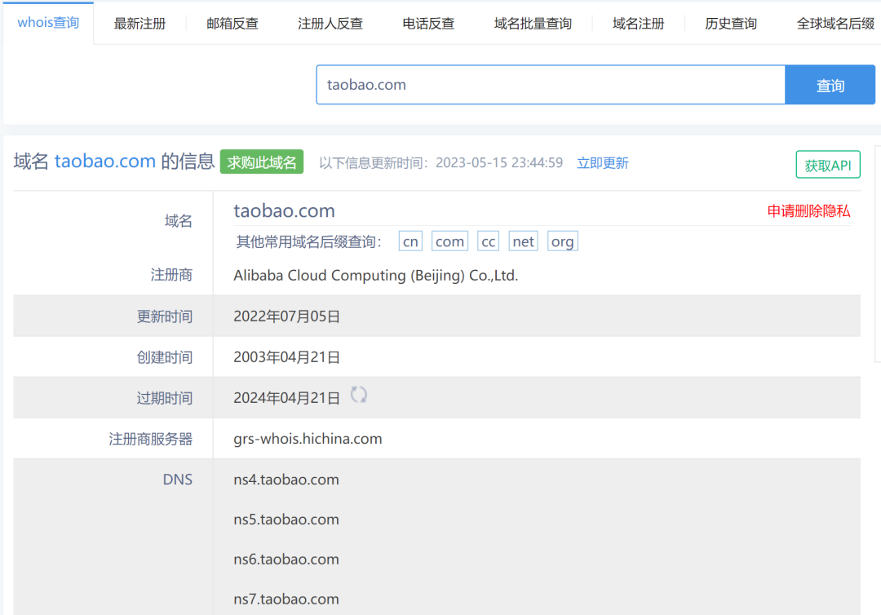This screenshot has width=881, height=615.
Task: Go to the 电话反查 tab
Action: click(x=428, y=24)
